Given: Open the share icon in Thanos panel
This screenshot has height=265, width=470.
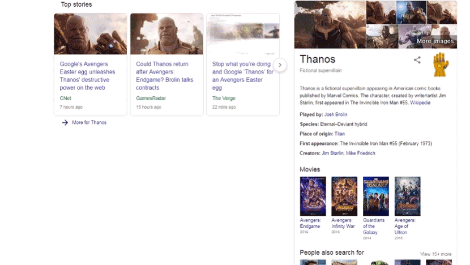Looking at the screenshot, I should [x=417, y=60].
